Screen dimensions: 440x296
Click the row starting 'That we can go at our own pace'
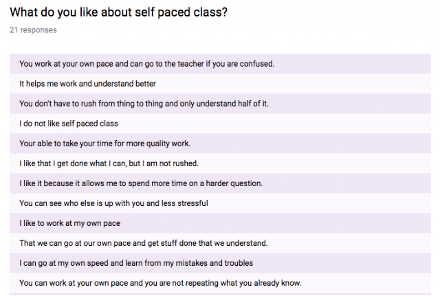[x=143, y=243]
